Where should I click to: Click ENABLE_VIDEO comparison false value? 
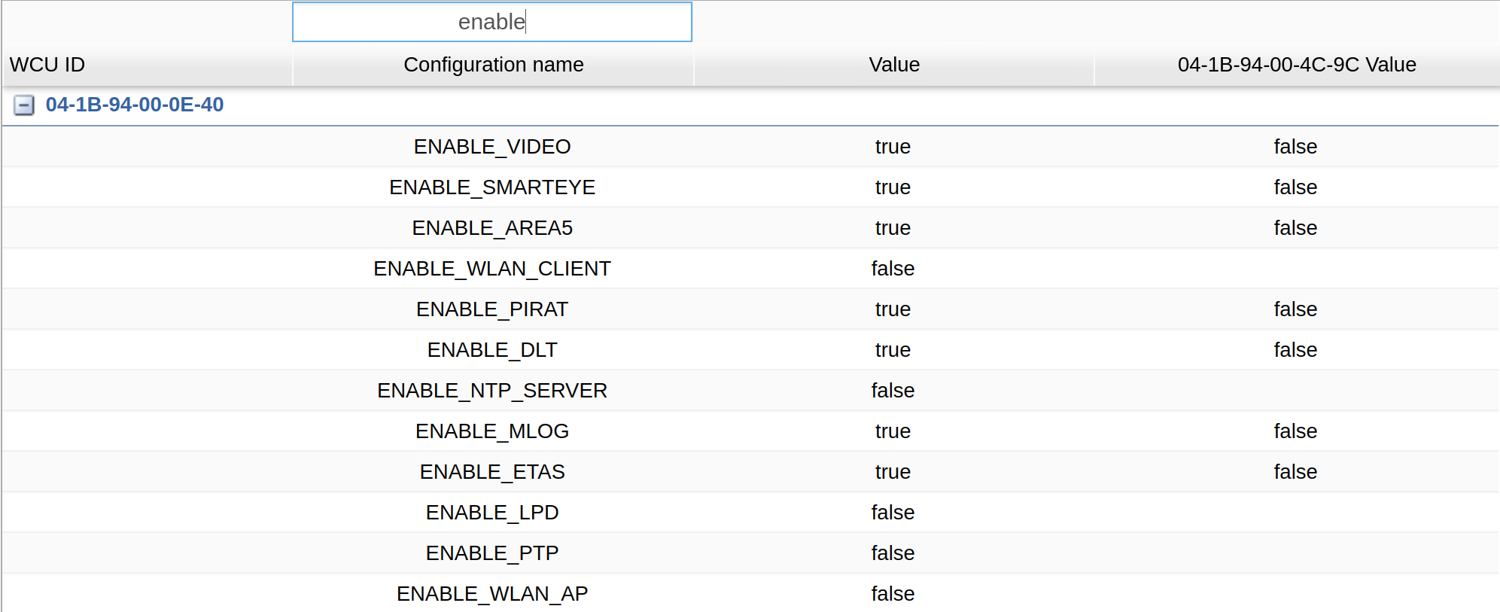[1295, 147]
